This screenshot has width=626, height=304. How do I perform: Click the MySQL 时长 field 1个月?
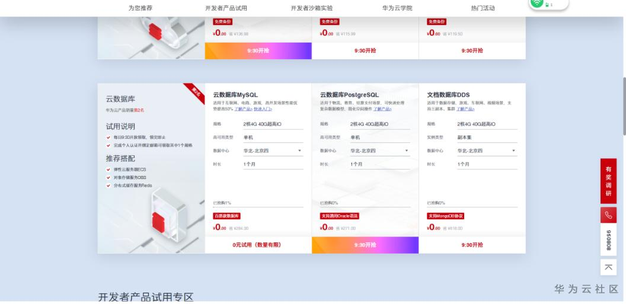pos(273,164)
